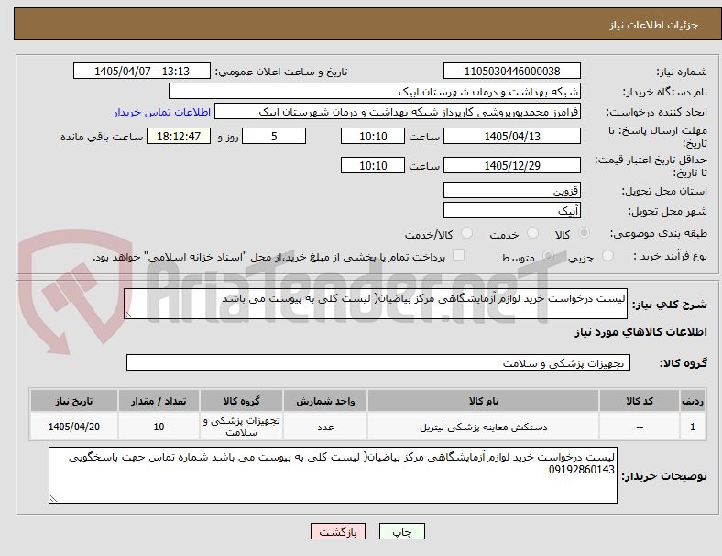Click the request creator name field

(398, 112)
